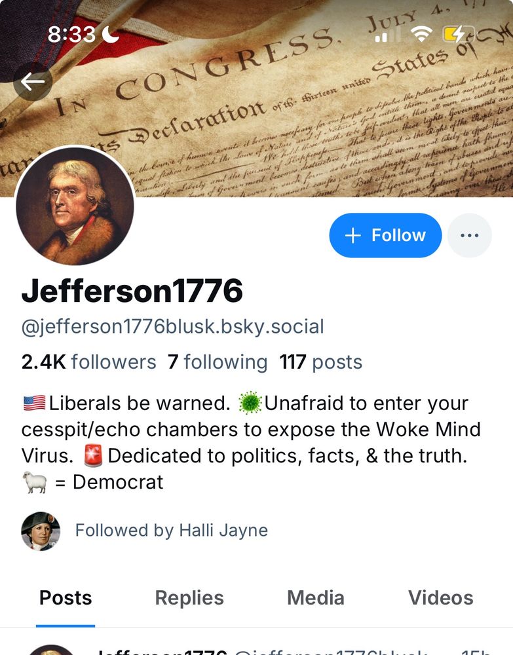Select the Posts tab
513x655 pixels.
click(x=66, y=598)
